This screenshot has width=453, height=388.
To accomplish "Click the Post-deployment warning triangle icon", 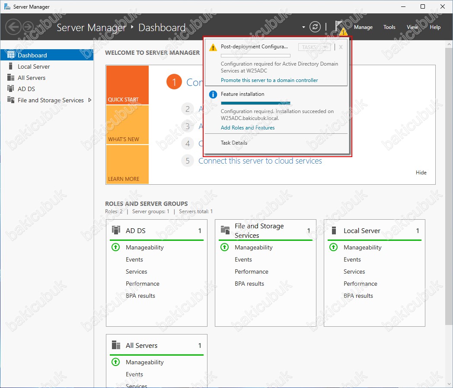I will (x=213, y=47).
